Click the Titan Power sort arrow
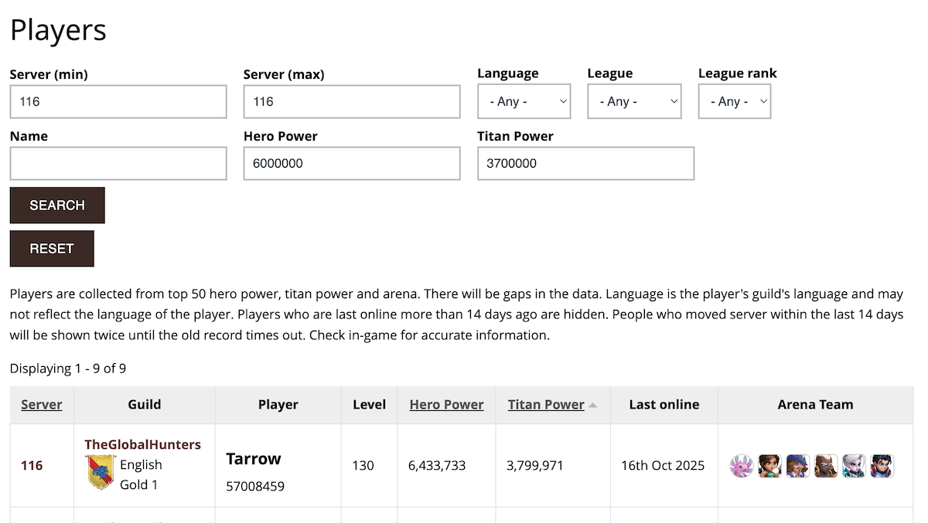Image resolution: width=928 pixels, height=523 pixels. [593, 405]
